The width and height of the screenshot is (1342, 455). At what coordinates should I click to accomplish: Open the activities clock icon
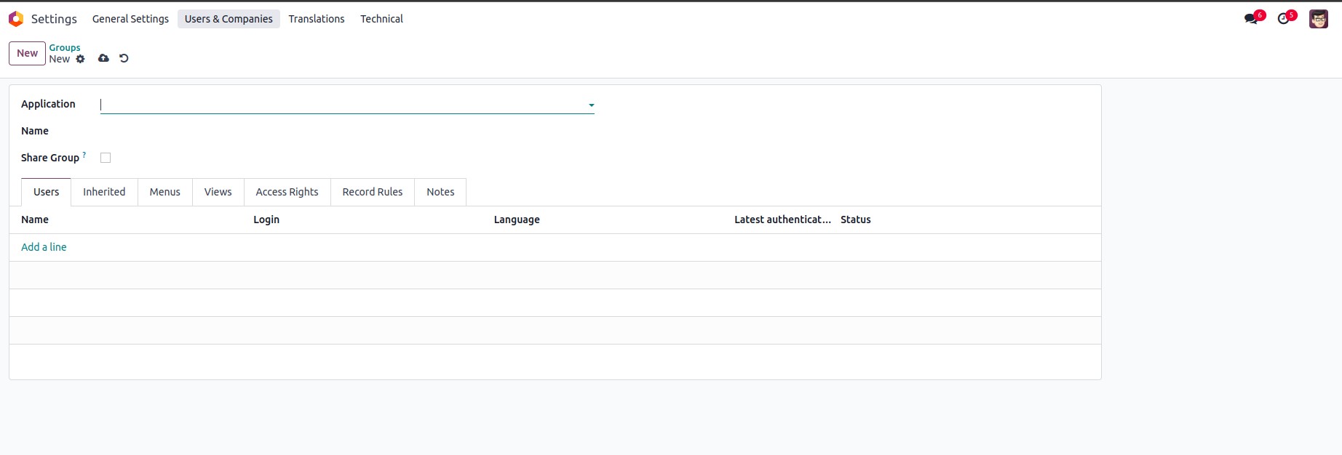click(x=1284, y=19)
